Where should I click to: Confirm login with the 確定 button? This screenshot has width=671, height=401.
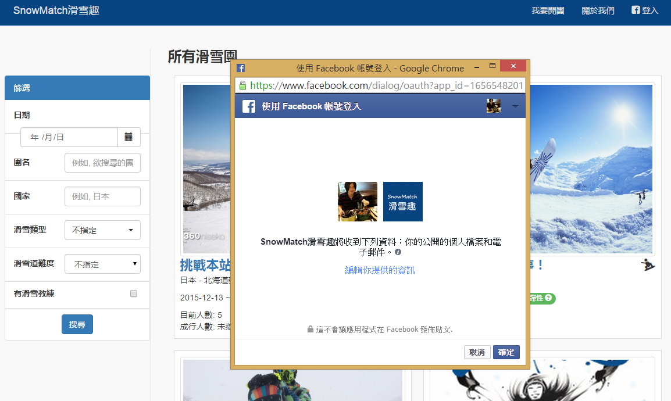[x=506, y=352]
